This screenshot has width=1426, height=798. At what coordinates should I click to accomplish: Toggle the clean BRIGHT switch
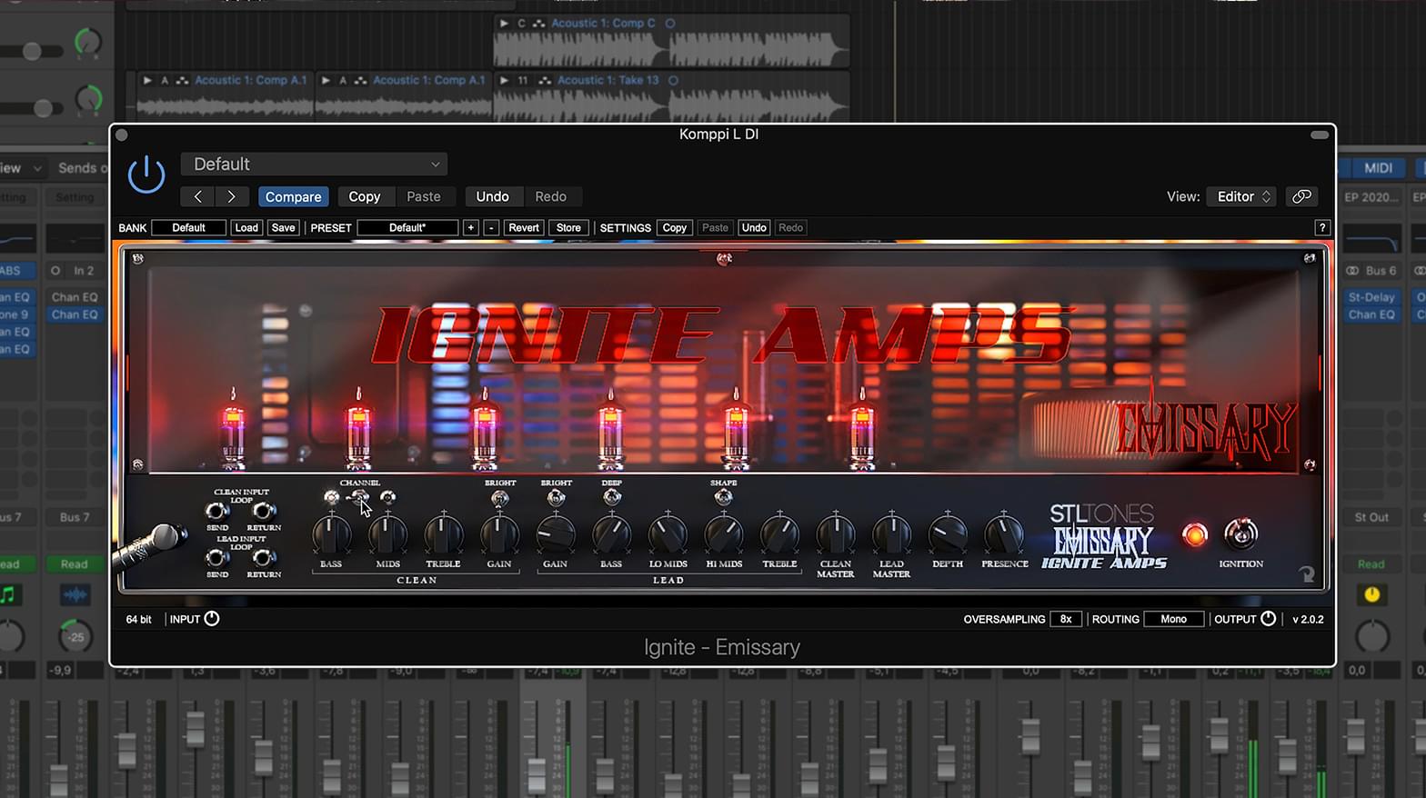coord(499,498)
